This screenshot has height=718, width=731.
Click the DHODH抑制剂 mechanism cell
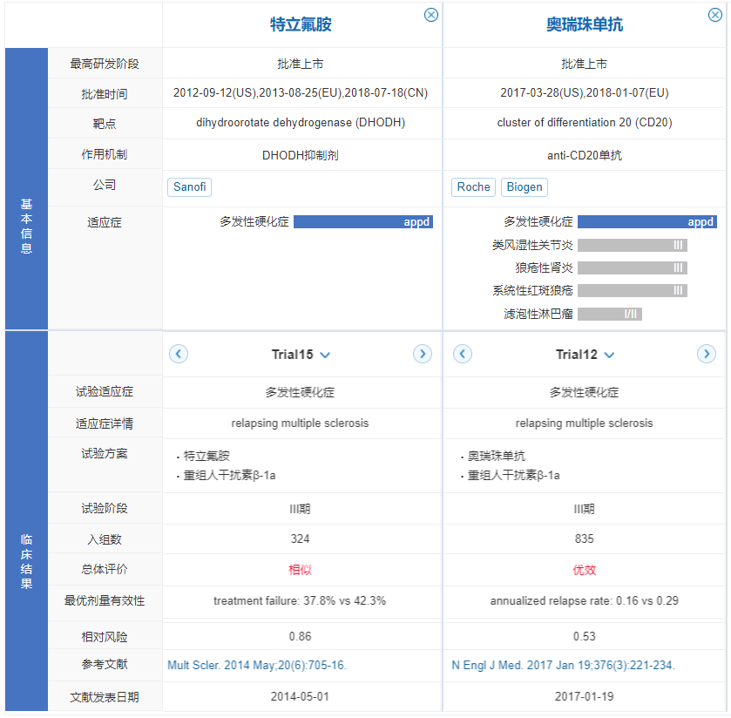pos(301,155)
